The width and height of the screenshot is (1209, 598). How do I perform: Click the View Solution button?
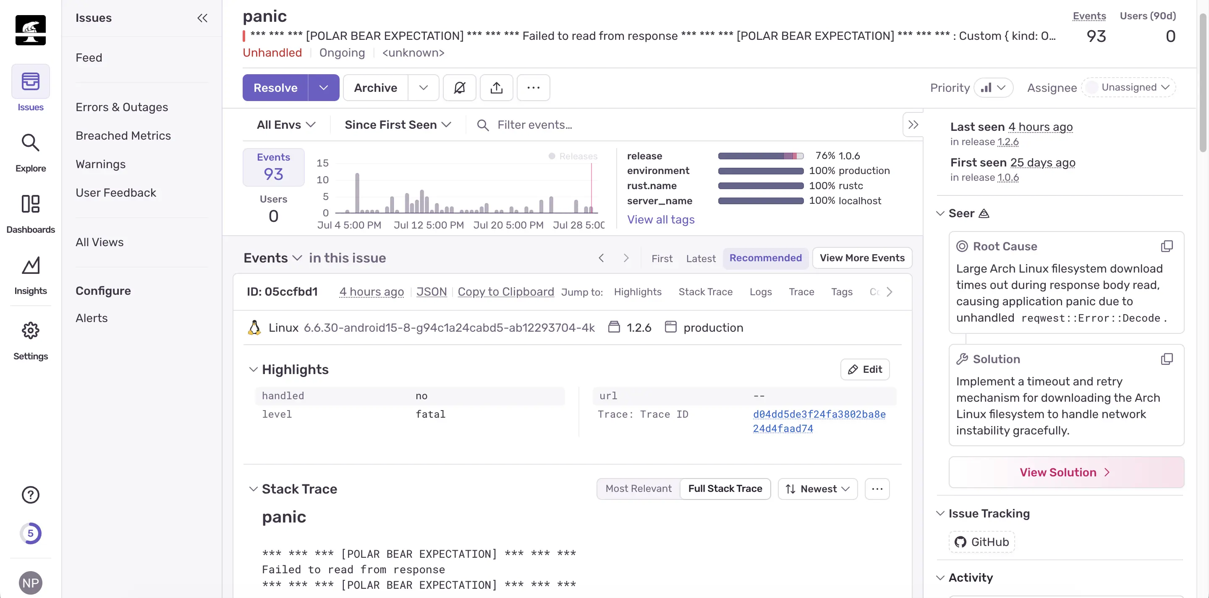(x=1066, y=472)
